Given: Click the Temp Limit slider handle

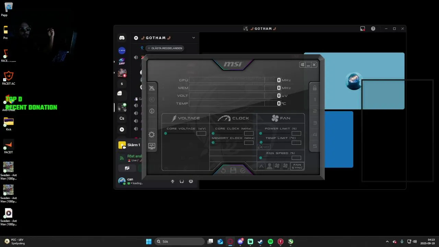Looking at the screenshot, I should click(x=261, y=142).
